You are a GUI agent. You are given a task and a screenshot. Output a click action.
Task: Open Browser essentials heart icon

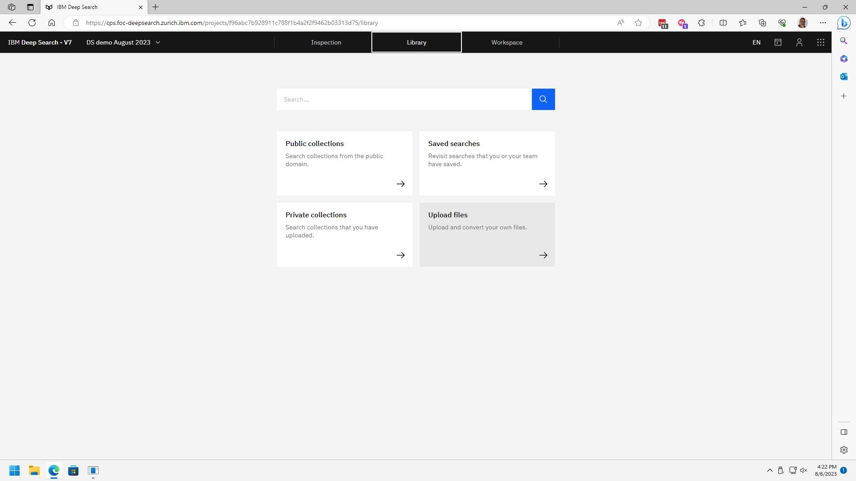pos(782,23)
